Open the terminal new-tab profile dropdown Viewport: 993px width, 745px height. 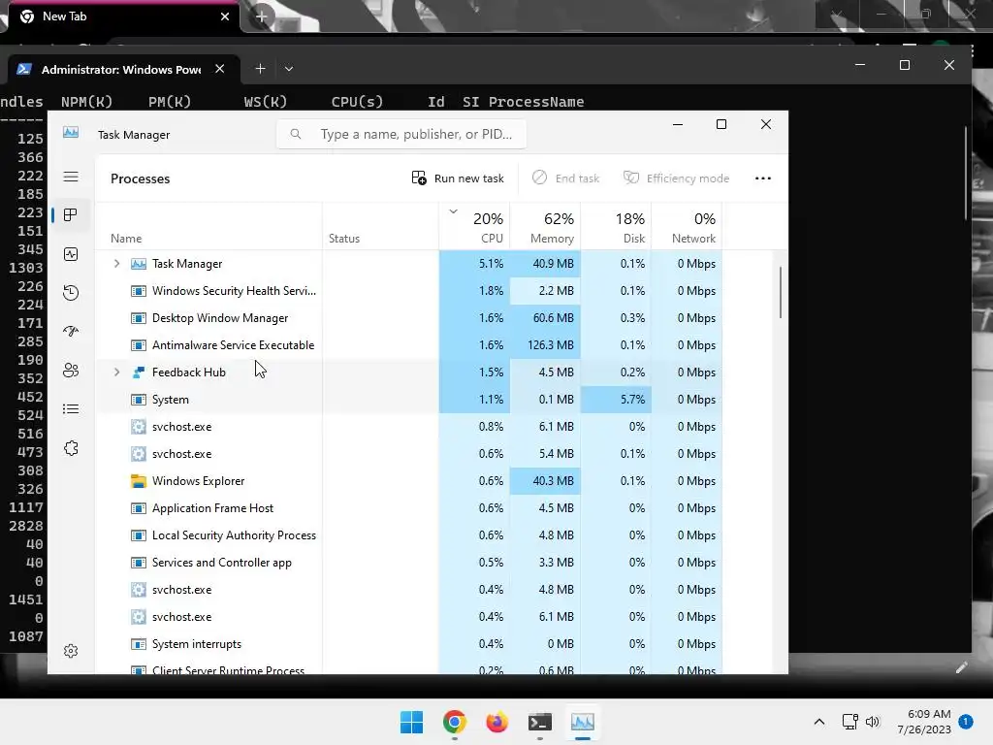[289, 69]
